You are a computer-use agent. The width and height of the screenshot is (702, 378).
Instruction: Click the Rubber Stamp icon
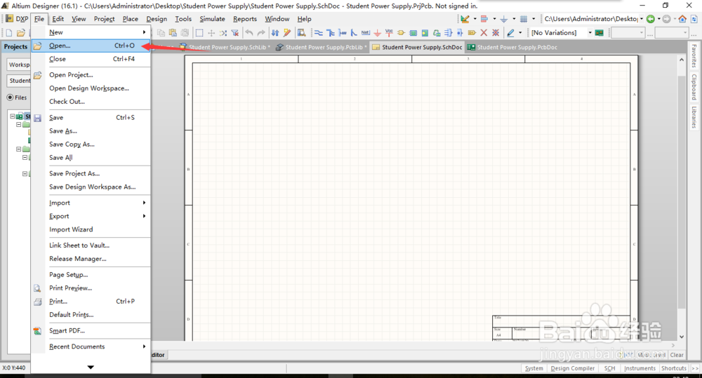pos(185,33)
